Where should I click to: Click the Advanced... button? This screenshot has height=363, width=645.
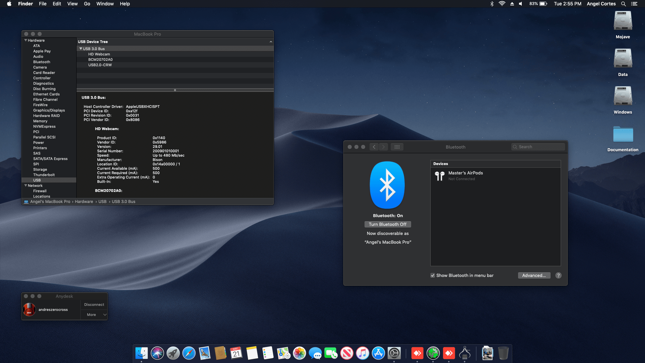pyautogui.click(x=534, y=275)
